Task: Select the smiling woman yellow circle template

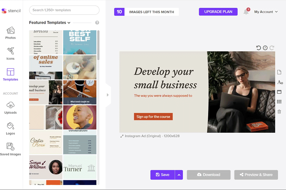Action: click(x=80, y=117)
